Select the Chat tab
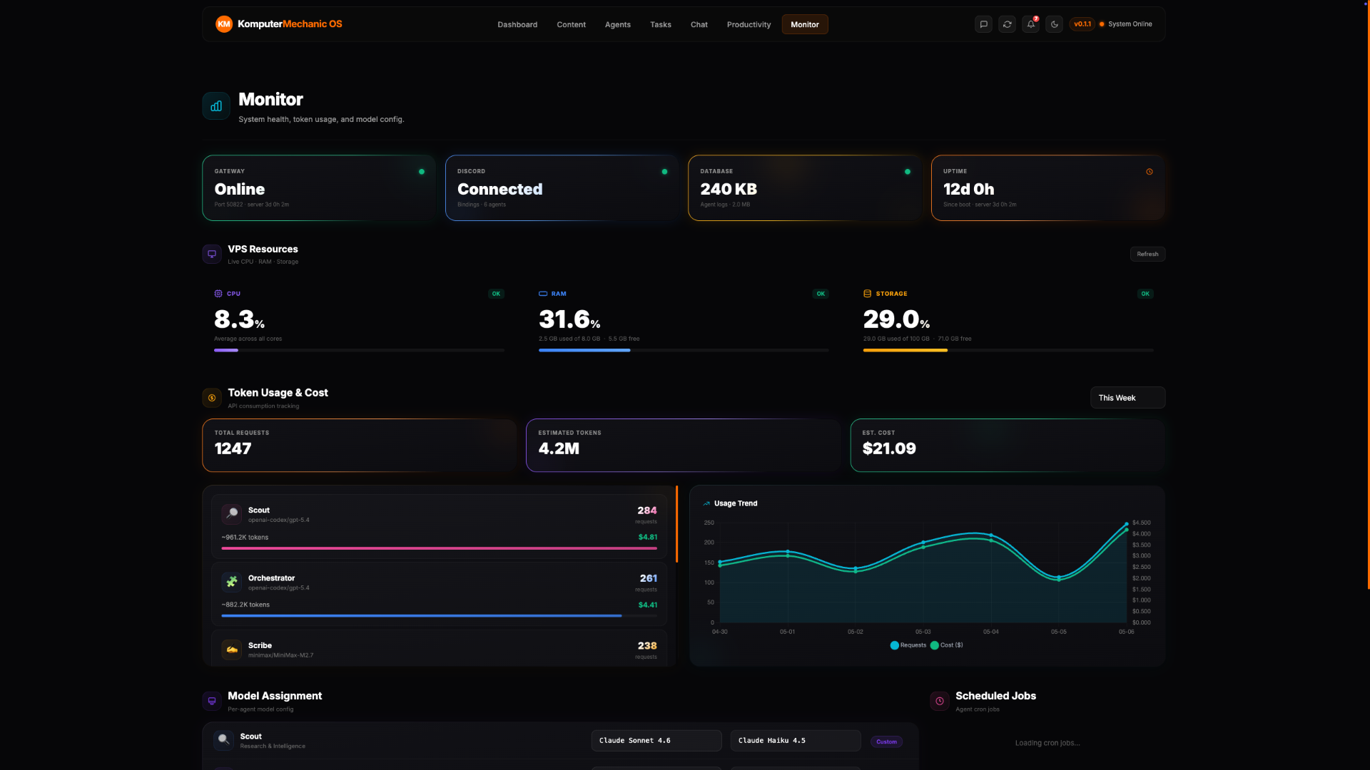 pyautogui.click(x=699, y=24)
